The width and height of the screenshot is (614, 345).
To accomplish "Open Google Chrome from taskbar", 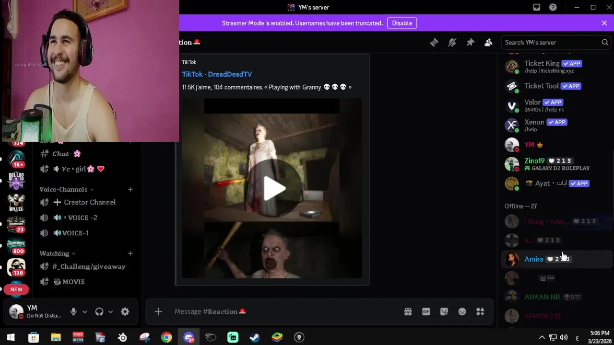I will click(x=166, y=337).
